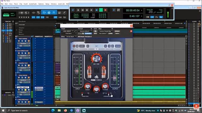Image resolution: width=202 pixels, height=113 pixels.
Task: Open Microsoft Edge from the taskbar
Action: tap(53, 110)
